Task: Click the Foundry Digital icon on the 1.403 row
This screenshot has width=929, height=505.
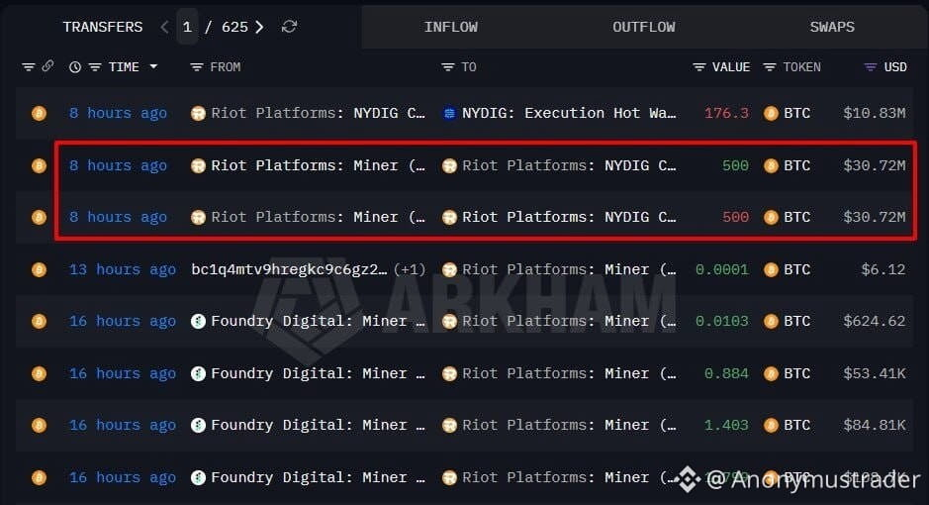Action: tap(198, 425)
